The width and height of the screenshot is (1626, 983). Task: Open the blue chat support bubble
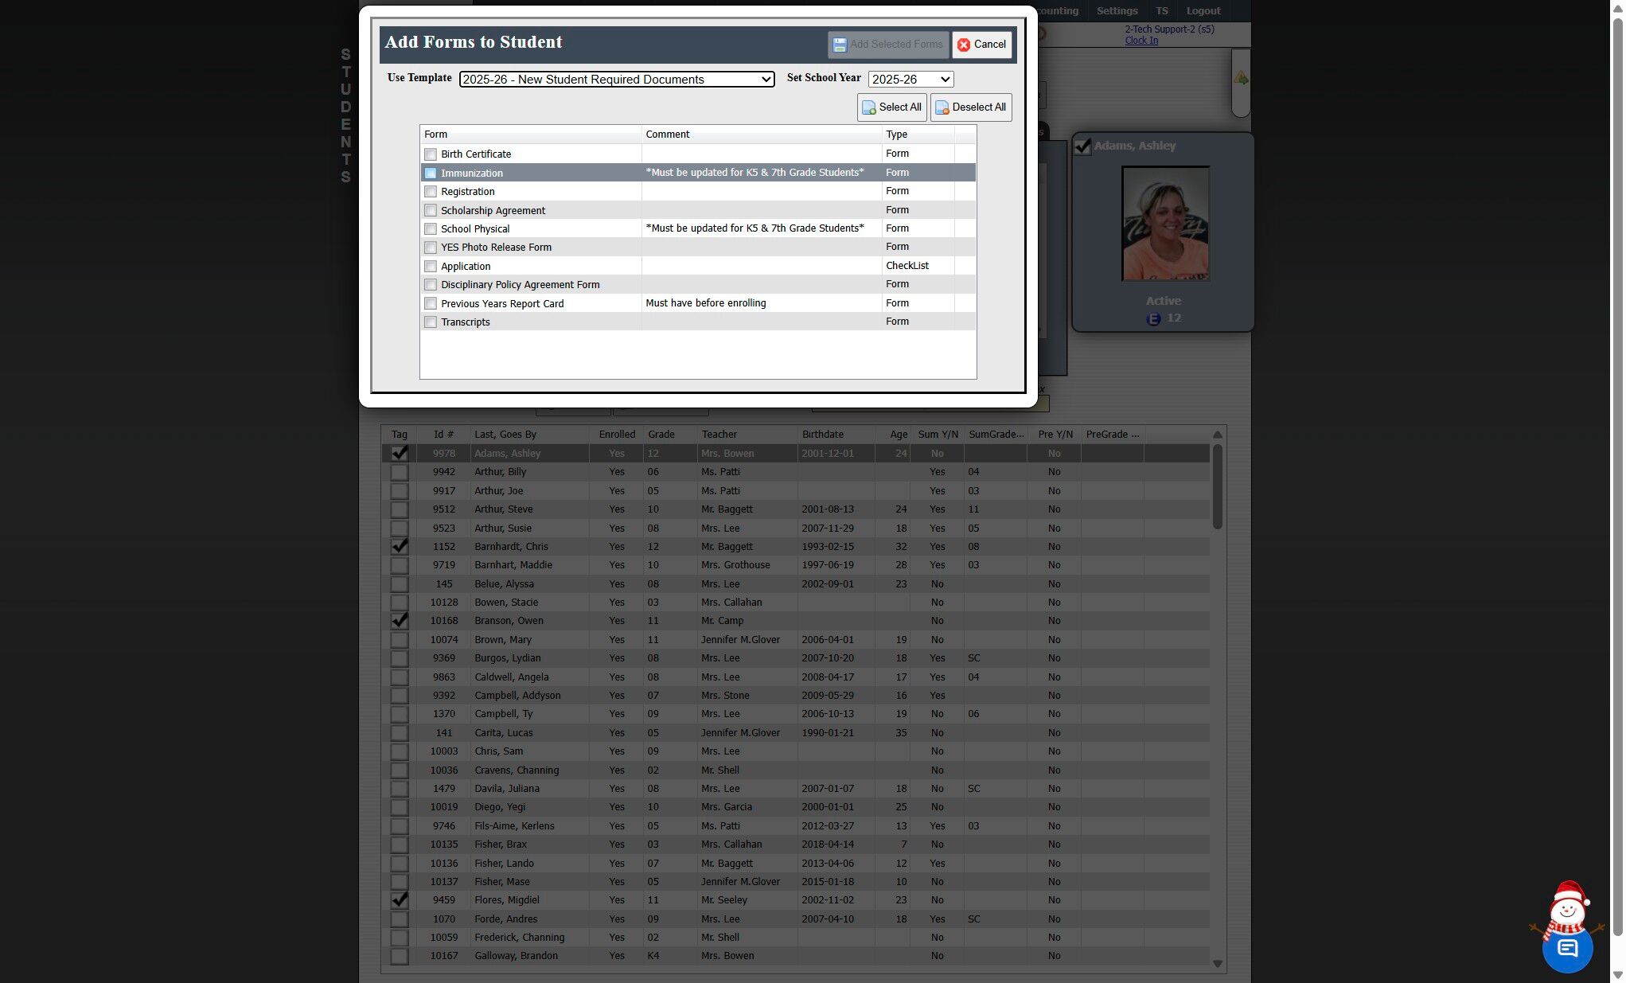1566,948
